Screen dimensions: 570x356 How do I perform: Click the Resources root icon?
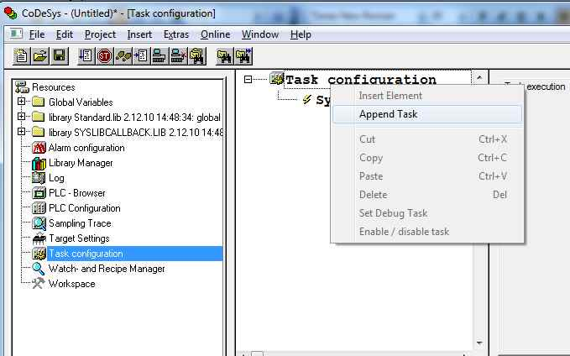tap(22, 87)
